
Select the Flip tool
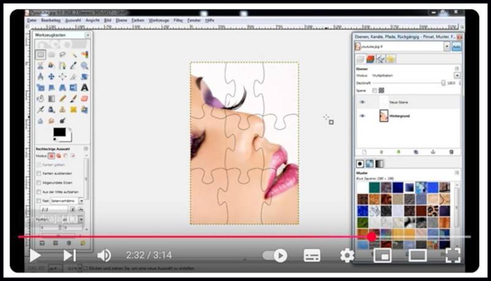(x=73, y=88)
